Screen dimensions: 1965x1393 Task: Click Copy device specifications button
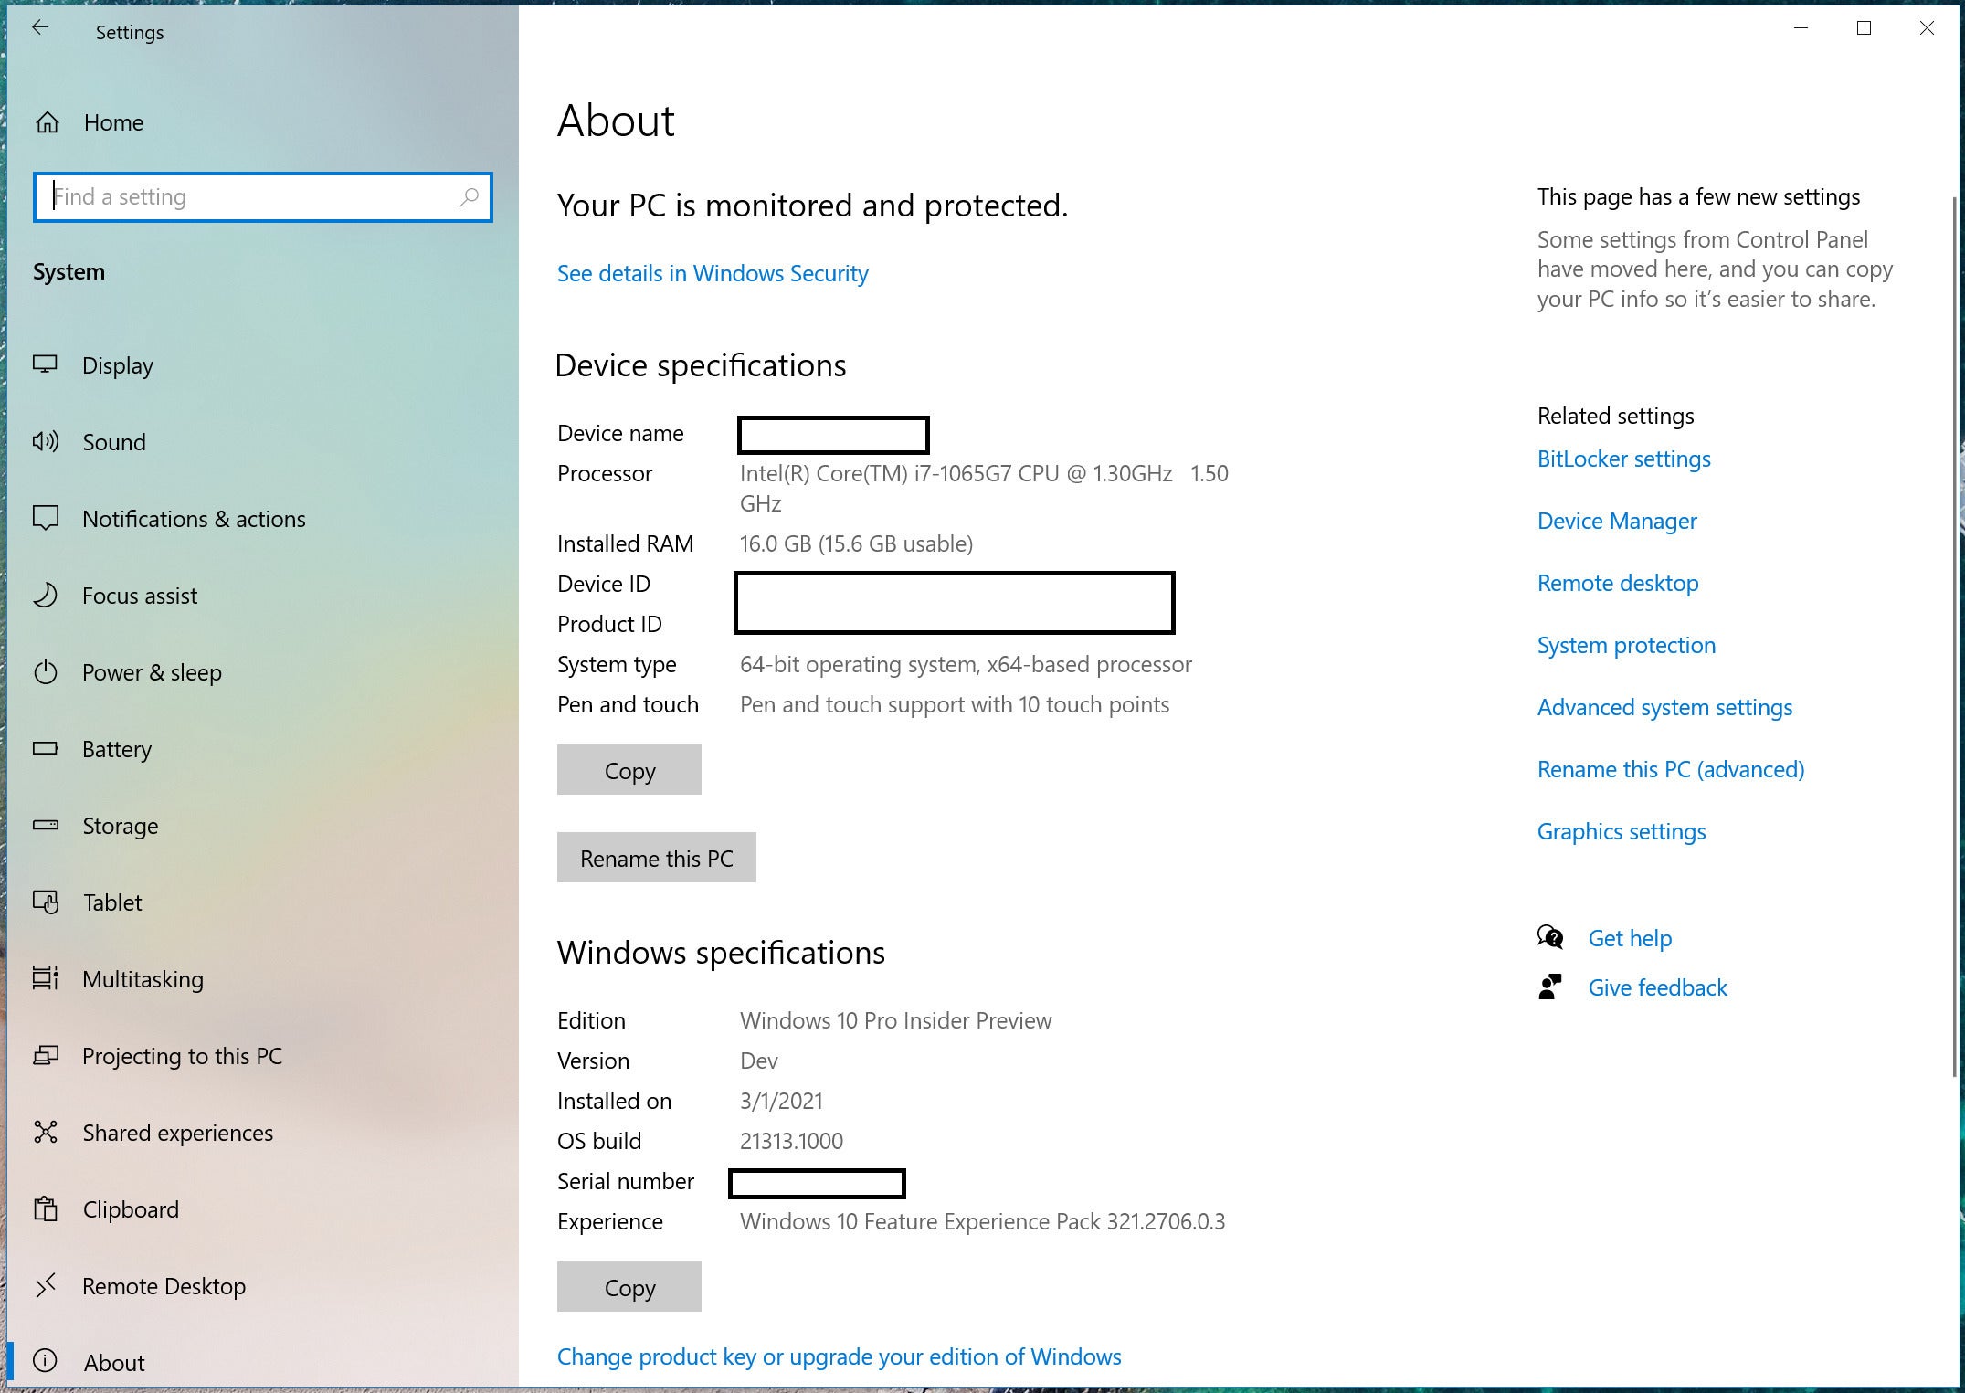pos(630,769)
